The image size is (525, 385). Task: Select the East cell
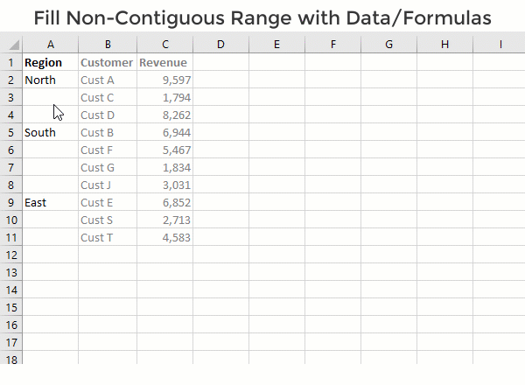tap(50, 202)
